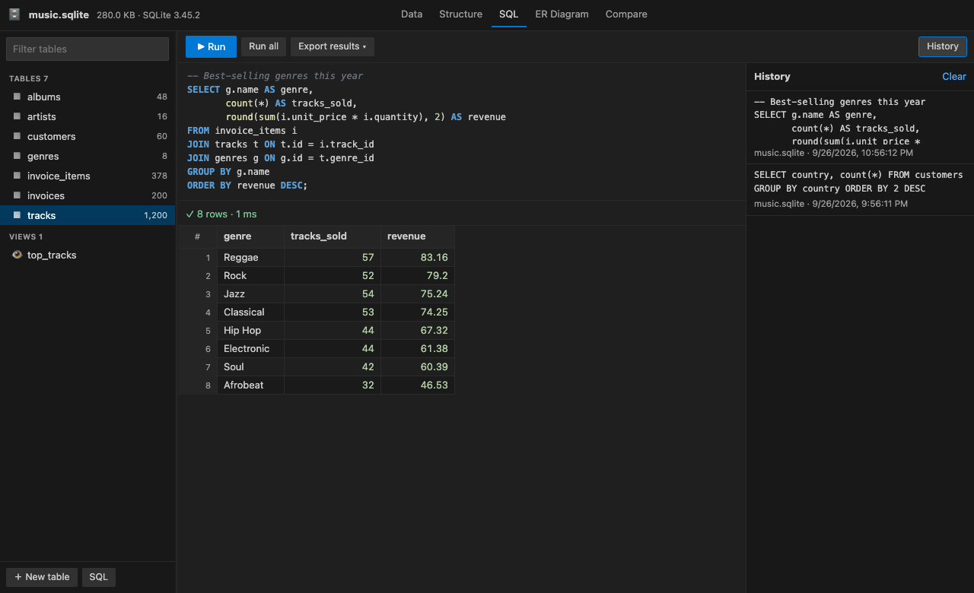Screen dimensions: 974x593
Task: Create a new table with New table button
Action: [42, 576]
